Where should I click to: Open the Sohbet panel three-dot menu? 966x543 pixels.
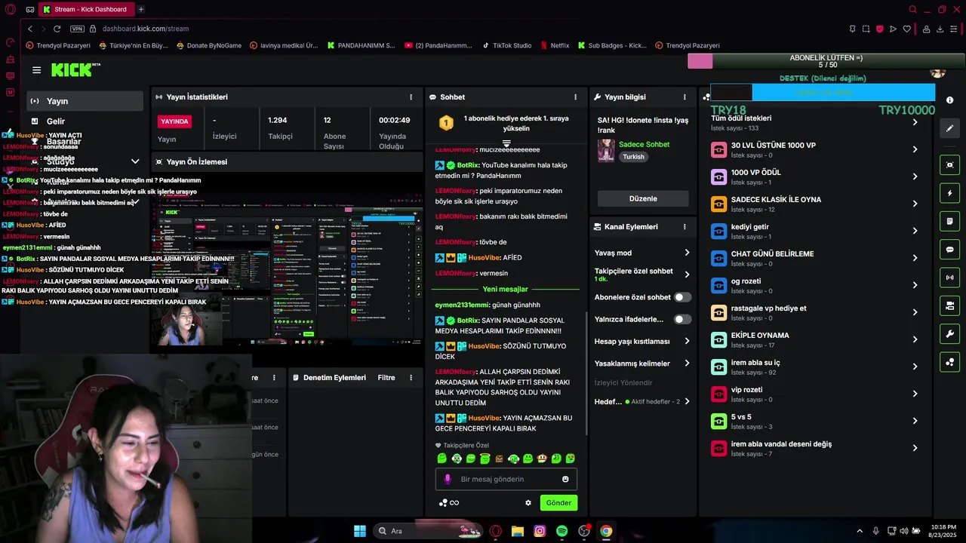click(575, 97)
